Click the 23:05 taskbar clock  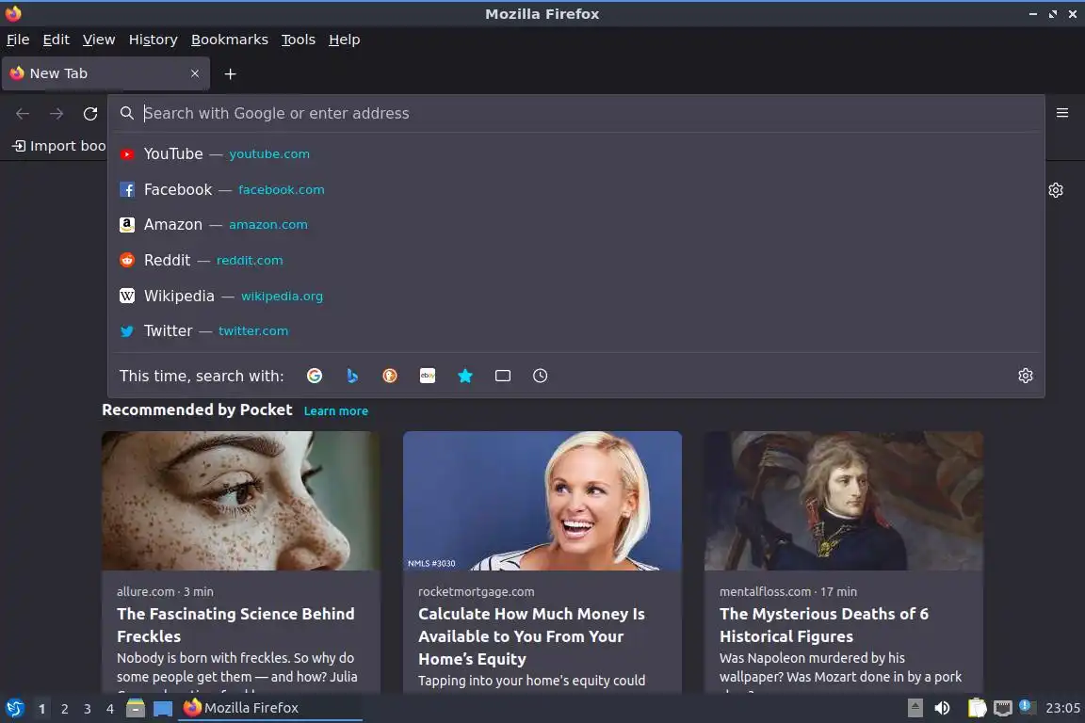point(1062,708)
